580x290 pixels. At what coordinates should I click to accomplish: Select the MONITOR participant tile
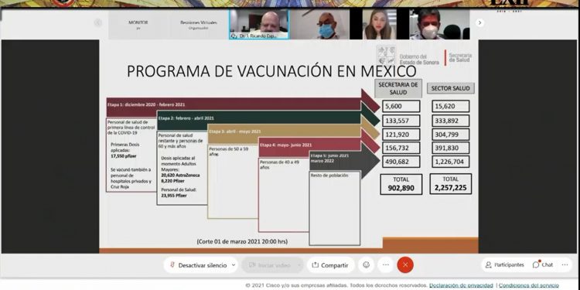(x=138, y=25)
